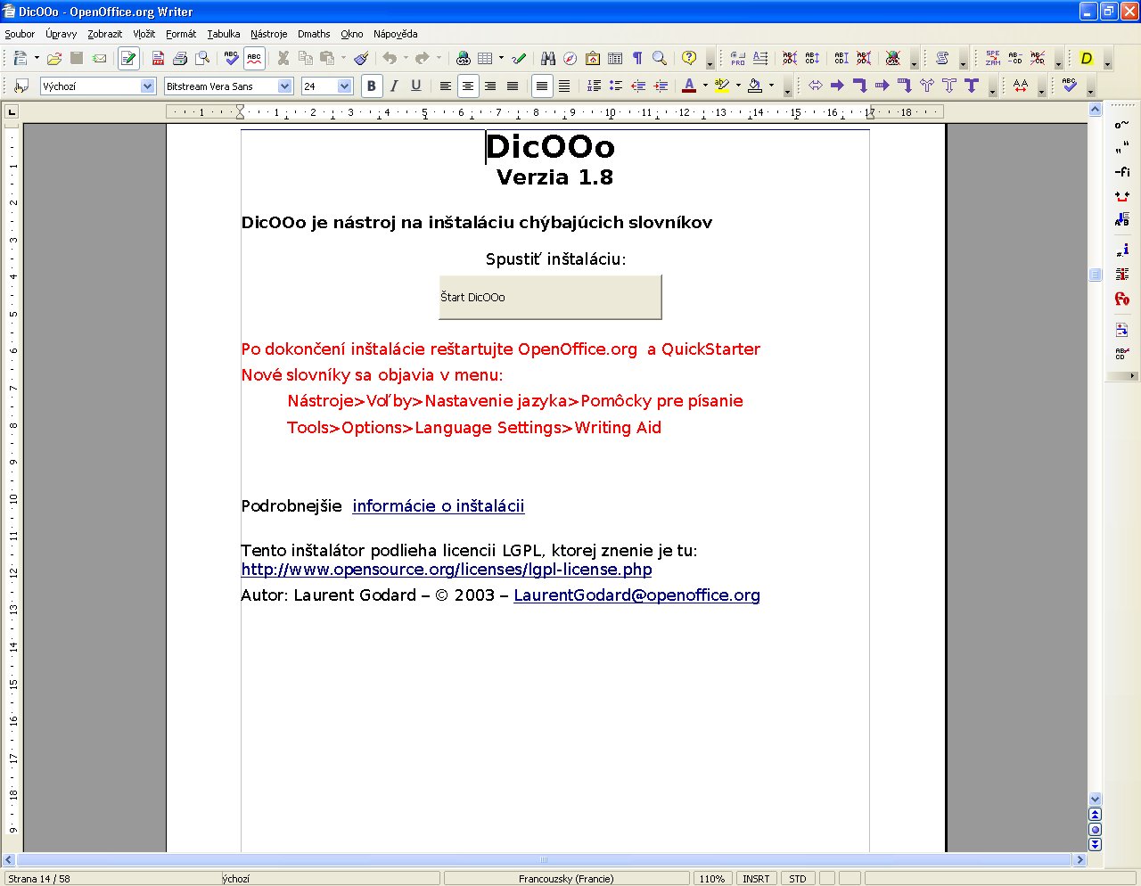Open Hyperlink dialog globe icon
Viewport: 1141px width, 886px height.
pos(463,58)
